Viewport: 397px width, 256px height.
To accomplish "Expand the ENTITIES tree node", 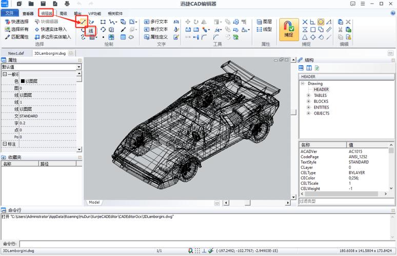I will pyautogui.click(x=308, y=108).
